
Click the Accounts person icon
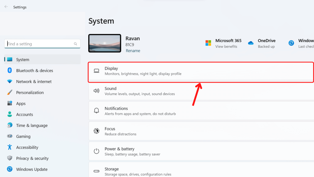coord(10,114)
